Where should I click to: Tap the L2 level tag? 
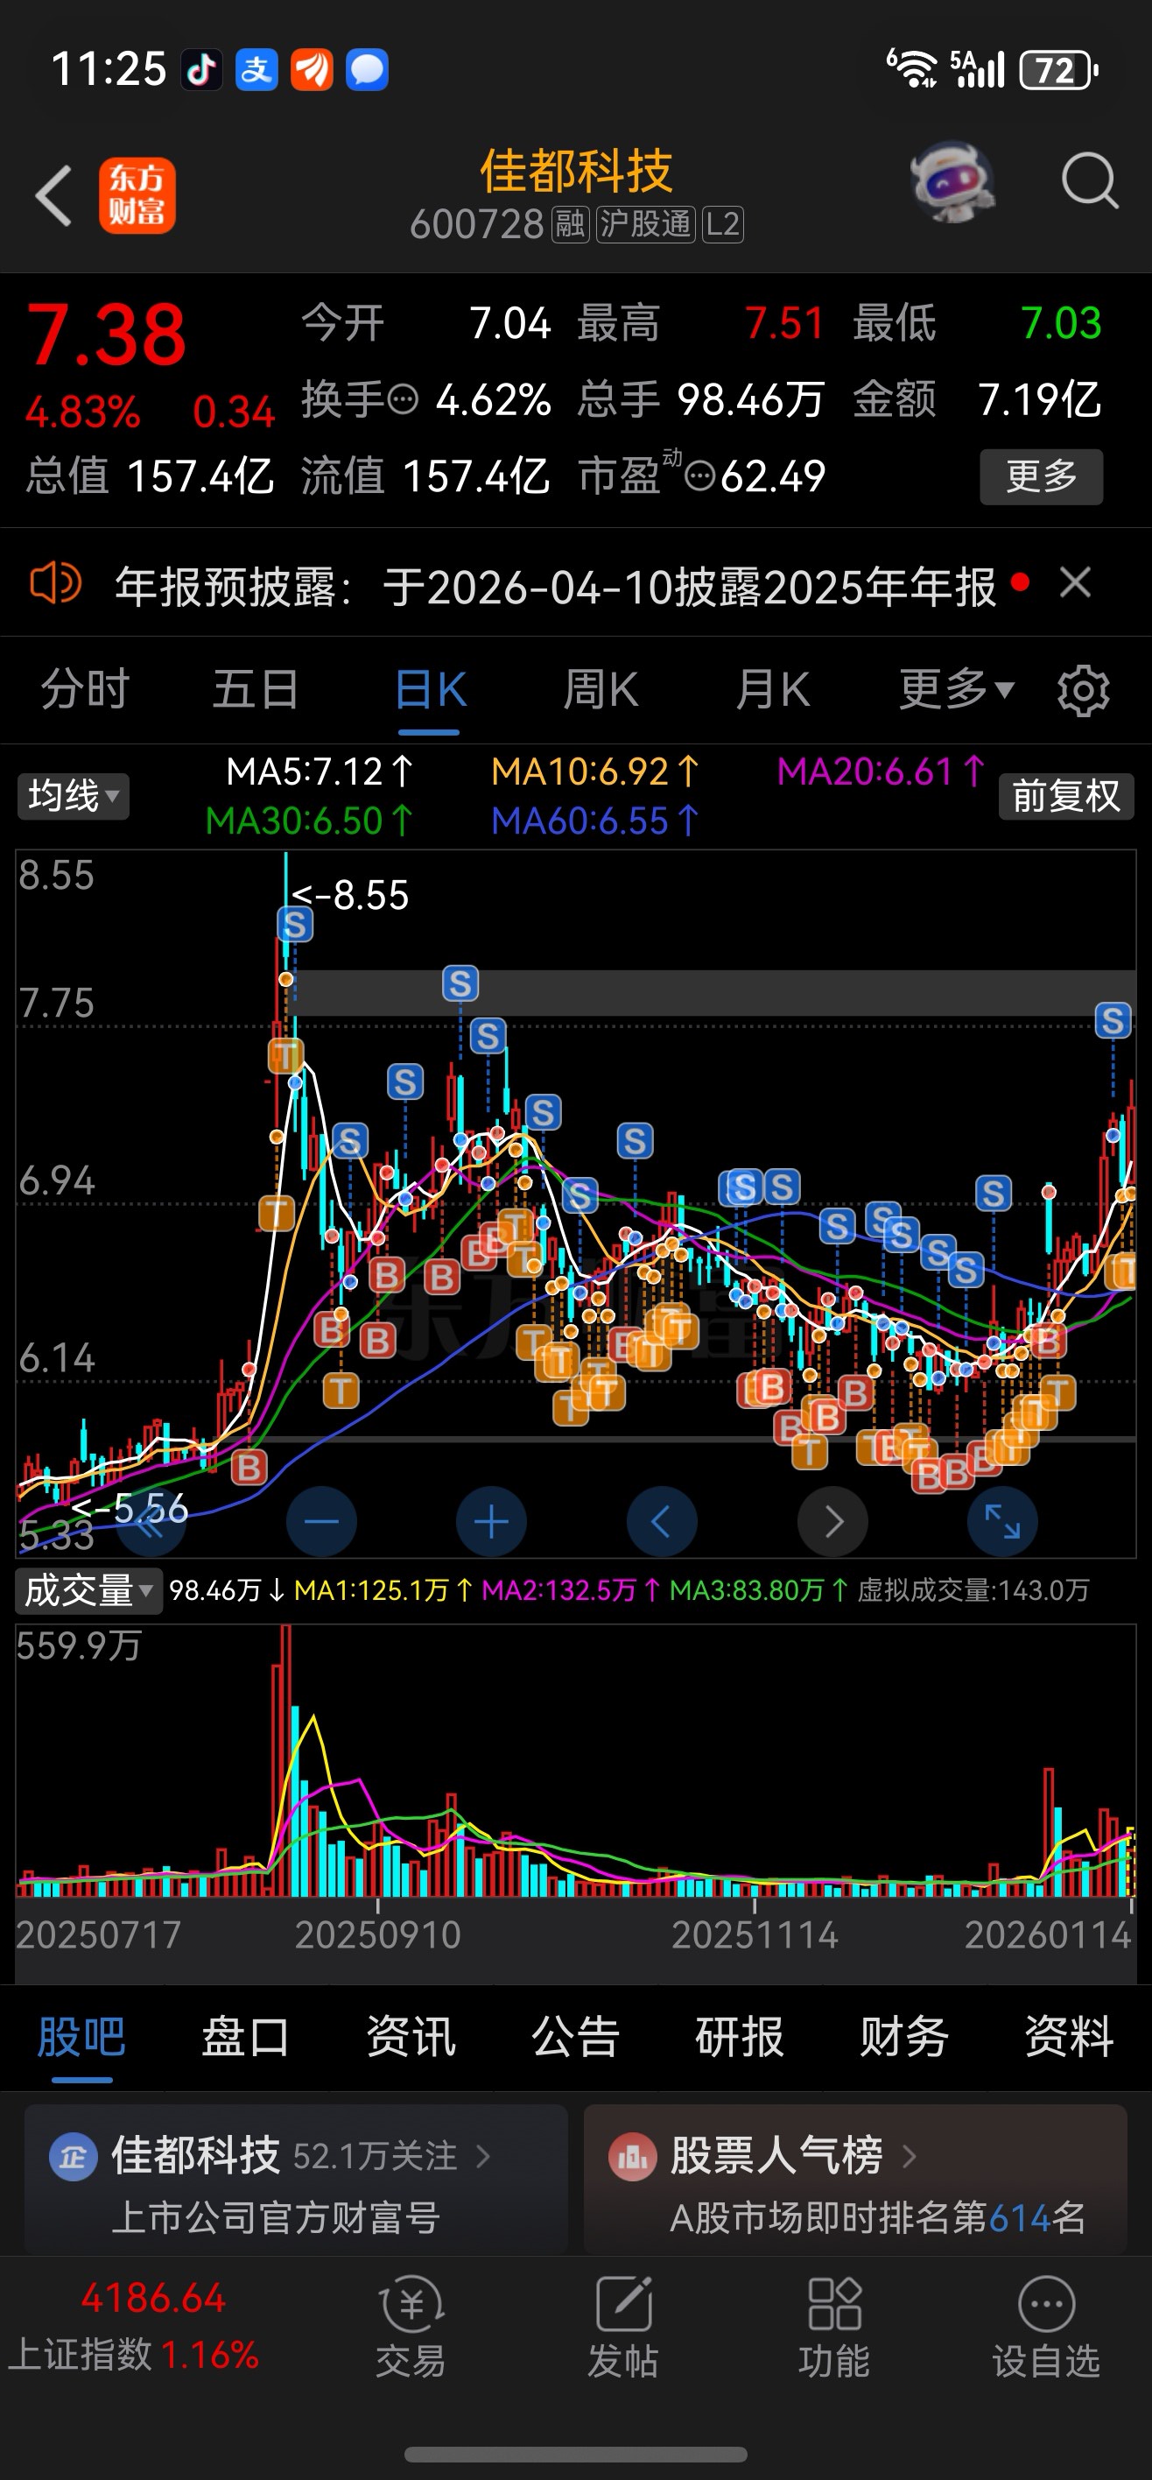(x=722, y=224)
